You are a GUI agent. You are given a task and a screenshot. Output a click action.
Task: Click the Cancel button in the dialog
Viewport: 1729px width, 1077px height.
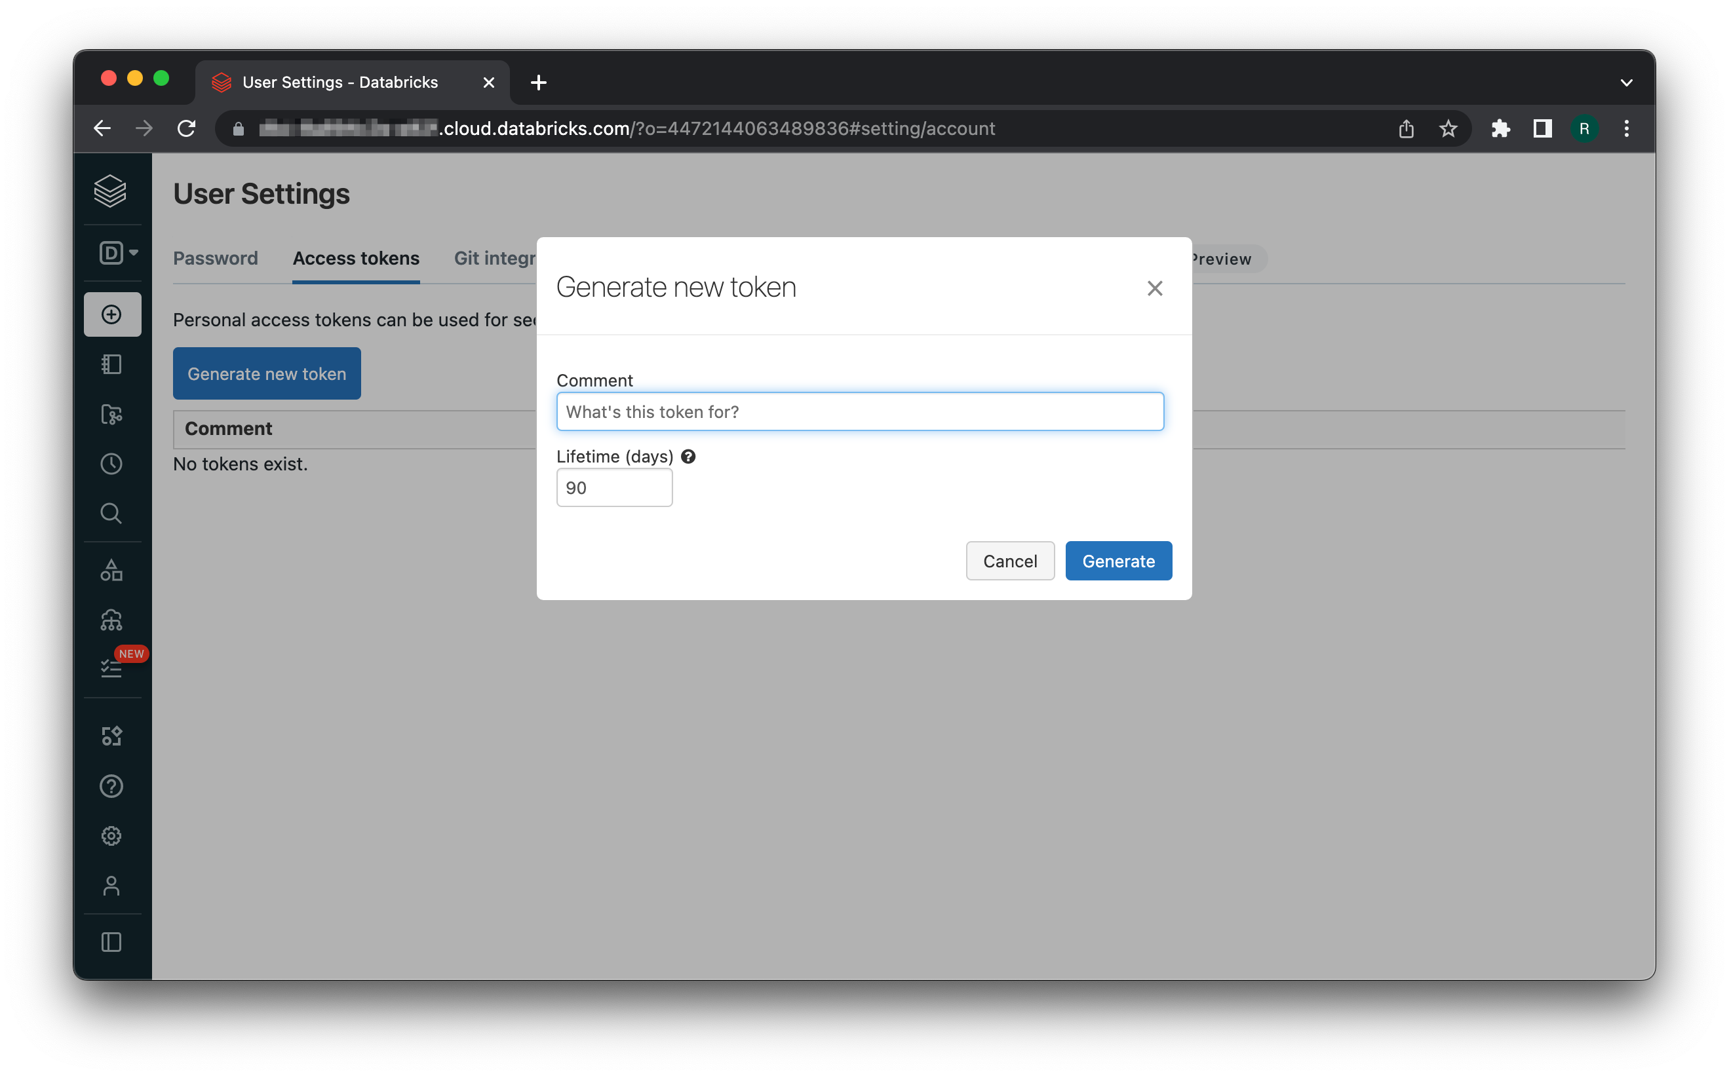[x=1010, y=561]
